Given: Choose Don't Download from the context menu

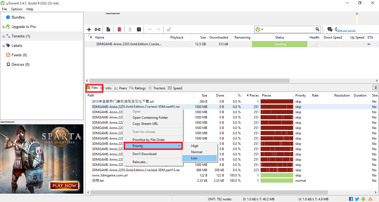Looking at the screenshot, I should coord(144,154).
